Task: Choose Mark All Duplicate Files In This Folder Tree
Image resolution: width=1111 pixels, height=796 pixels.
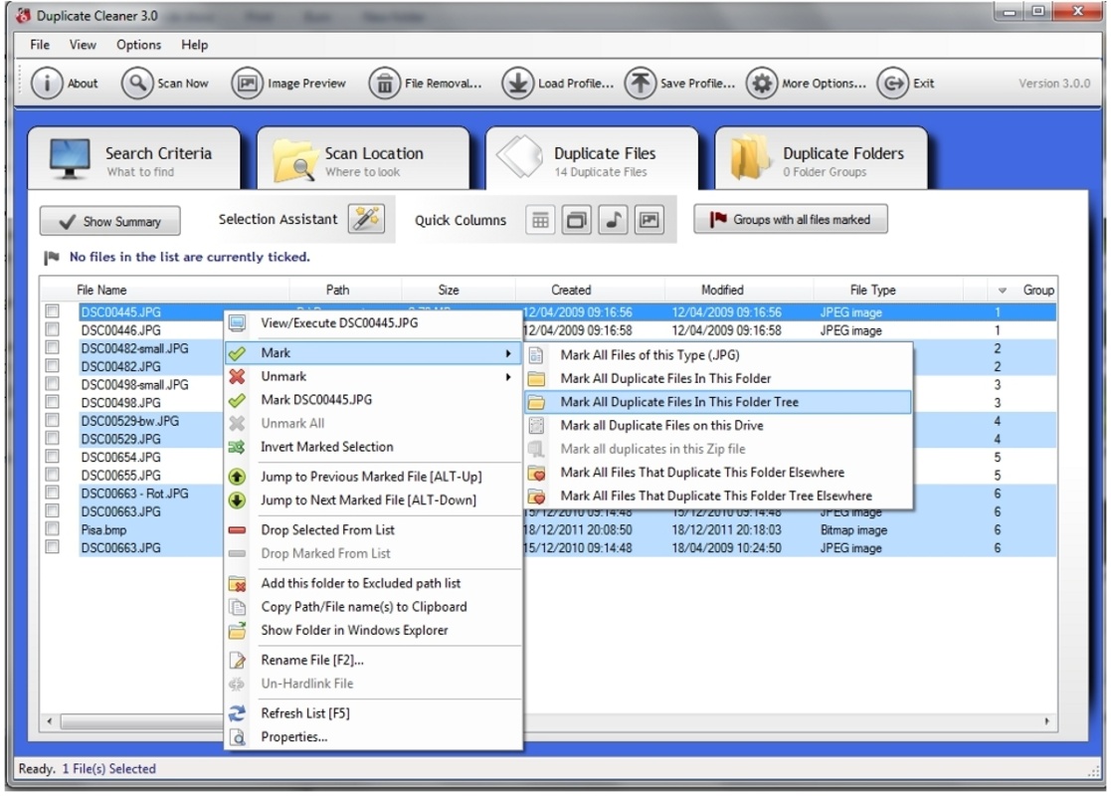Action: (x=679, y=402)
